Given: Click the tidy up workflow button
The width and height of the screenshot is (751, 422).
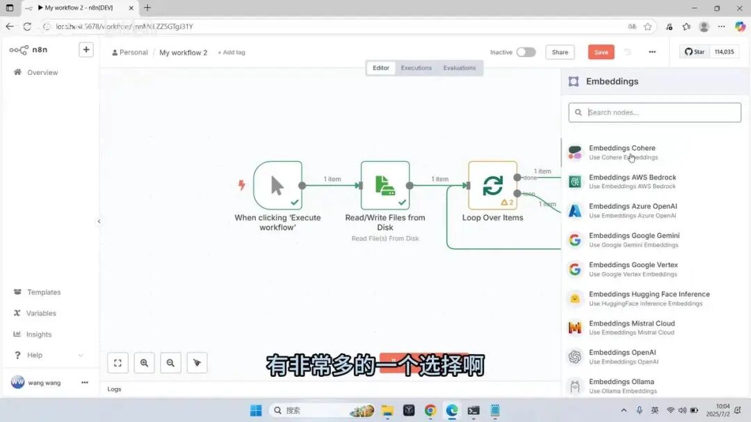Looking at the screenshot, I should (197, 363).
